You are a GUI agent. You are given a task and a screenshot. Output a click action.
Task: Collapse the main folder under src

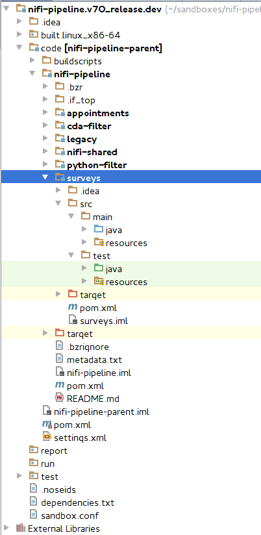pos(71,217)
